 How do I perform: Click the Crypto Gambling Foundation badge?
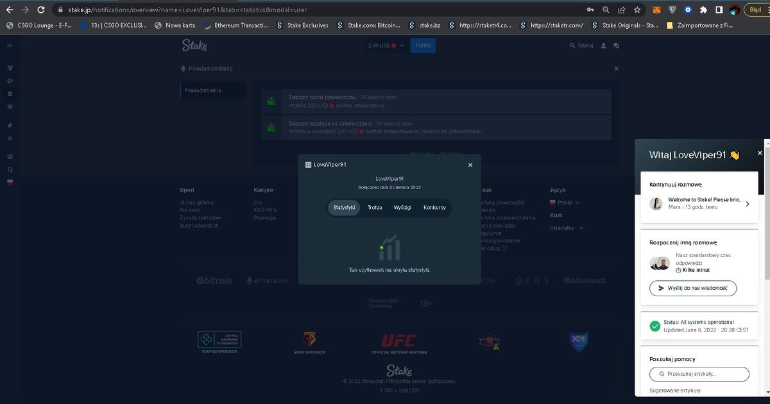coord(219,343)
